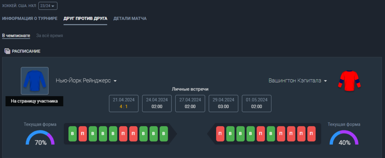Click the Расписание calendar icon
The height and width of the screenshot is (158, 385).
[x=8, y=51]
